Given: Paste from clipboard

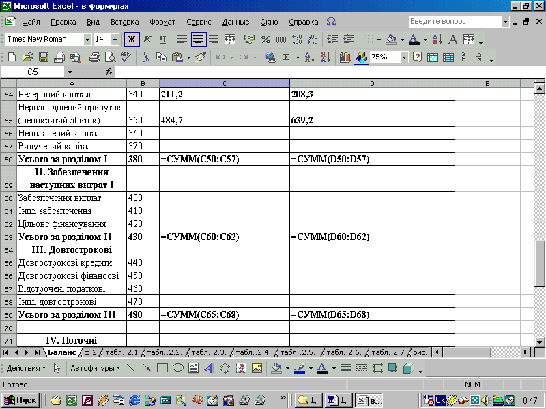Looking at the screenshot, I should (x=177, y=57).
